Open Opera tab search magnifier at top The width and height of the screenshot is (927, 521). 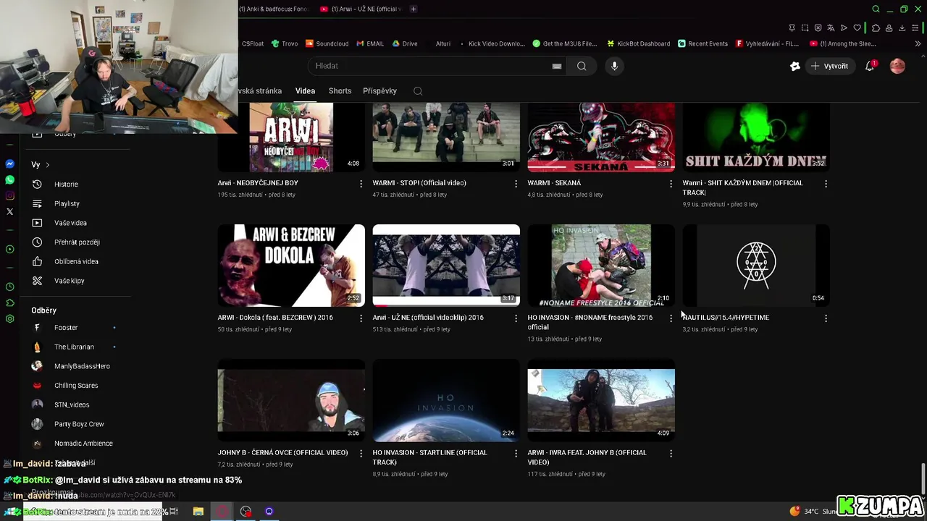pos(876,9)
